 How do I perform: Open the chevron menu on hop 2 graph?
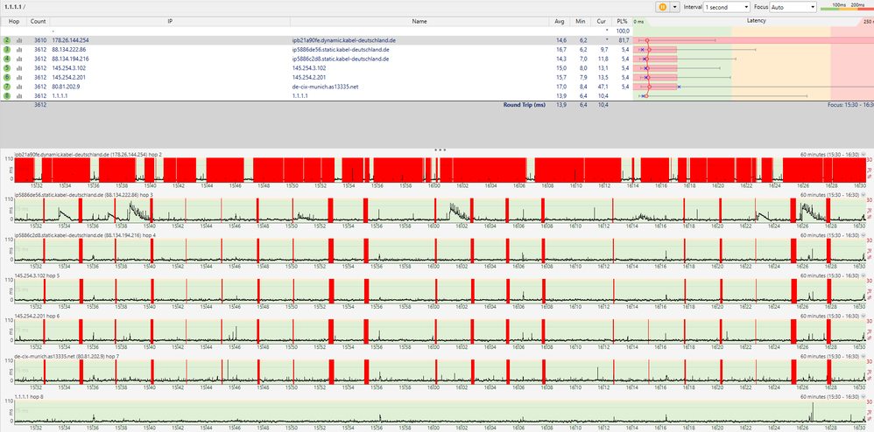863,154
